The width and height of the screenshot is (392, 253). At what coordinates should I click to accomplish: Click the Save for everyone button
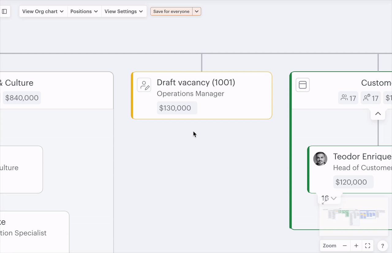(171, 12)
